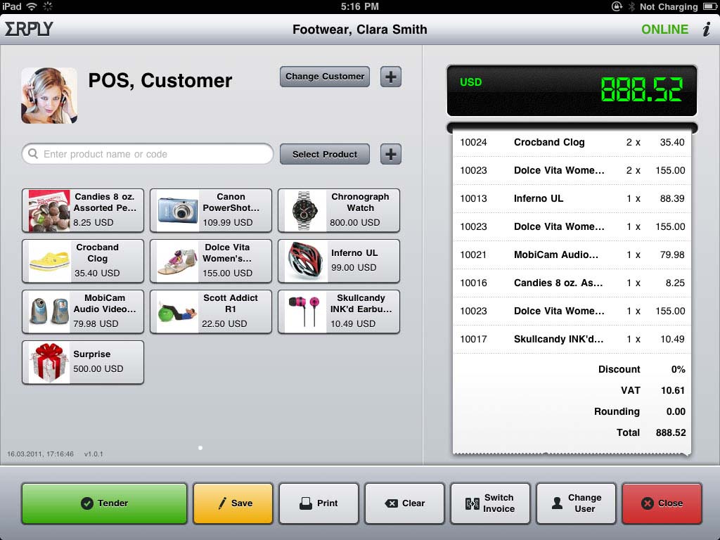Print the receipt with Print button
This screenshot has width=720, height=540.
(x=319, y=503)
